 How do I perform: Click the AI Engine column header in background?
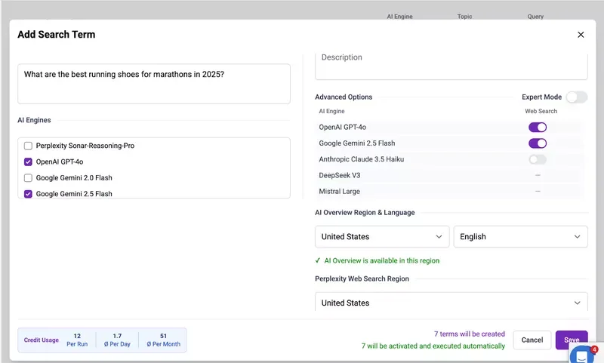pyautogui.click(x=399, y=16)
